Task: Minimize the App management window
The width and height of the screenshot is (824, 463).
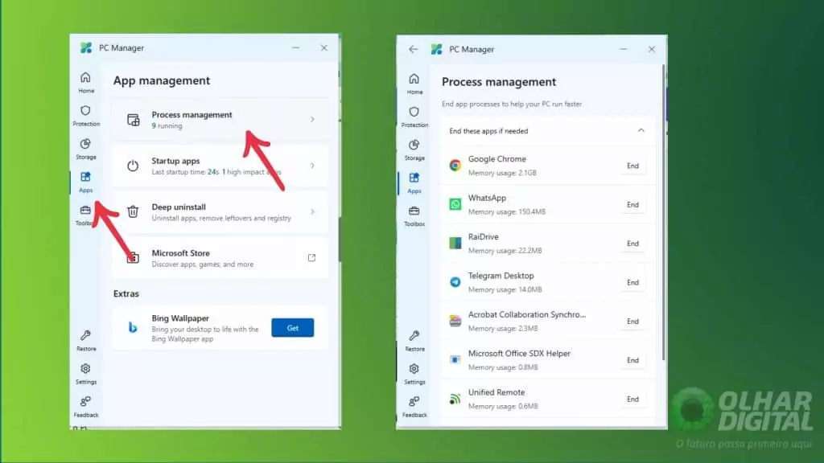Action: click(x=296, y=47)
